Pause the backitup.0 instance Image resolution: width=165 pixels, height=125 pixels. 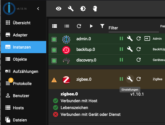click(121, 49)
